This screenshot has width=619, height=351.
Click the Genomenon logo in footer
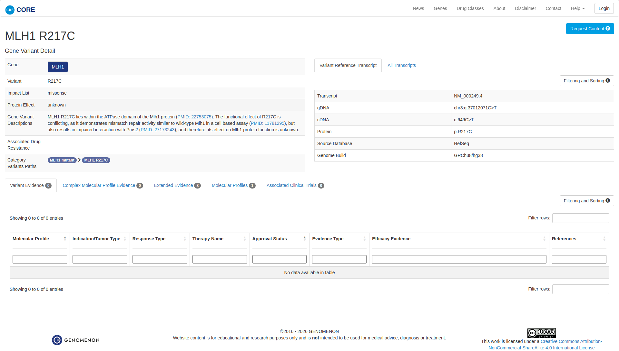[x=76, y=340]
